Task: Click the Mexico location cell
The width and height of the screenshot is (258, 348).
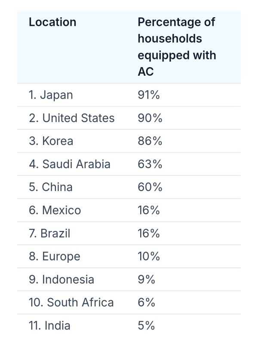Action: [55, 210]
